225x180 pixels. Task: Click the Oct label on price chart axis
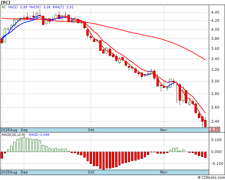[x=91, y=130]
